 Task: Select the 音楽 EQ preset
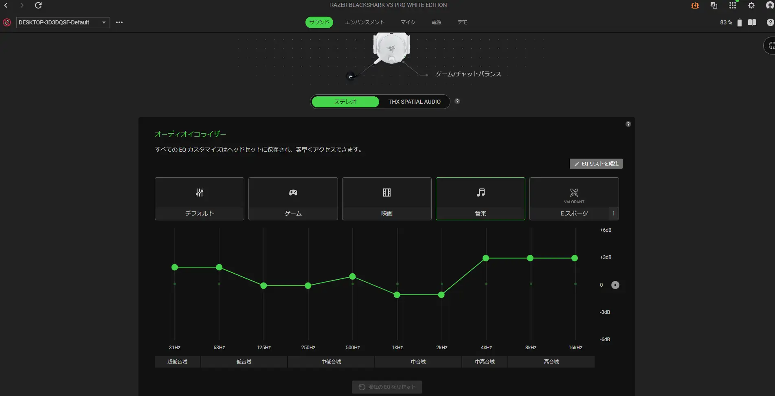(481, 199)
